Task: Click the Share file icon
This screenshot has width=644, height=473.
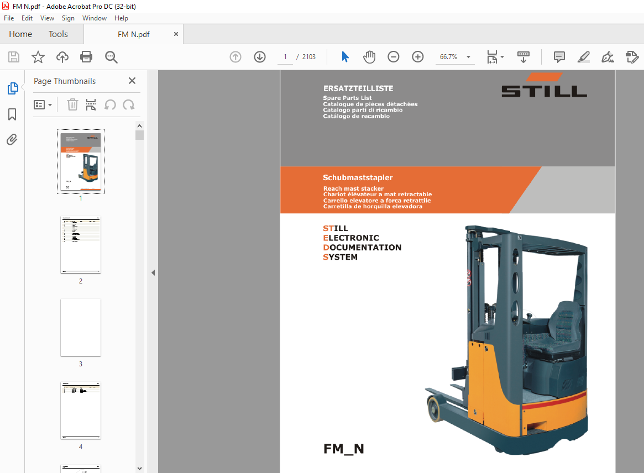Action: pyautogui.click(x=632, y=57)
